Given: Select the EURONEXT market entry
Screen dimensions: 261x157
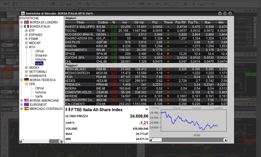Looking at the screenshot, I should click(x=38, y=104).
